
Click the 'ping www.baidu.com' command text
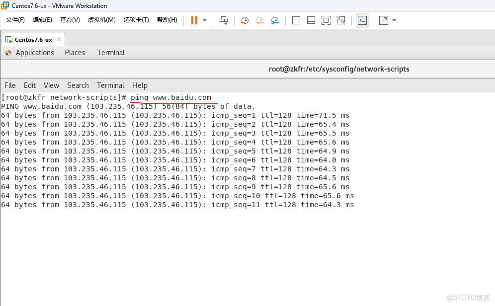pyautogui.click(x=171, y=97)
